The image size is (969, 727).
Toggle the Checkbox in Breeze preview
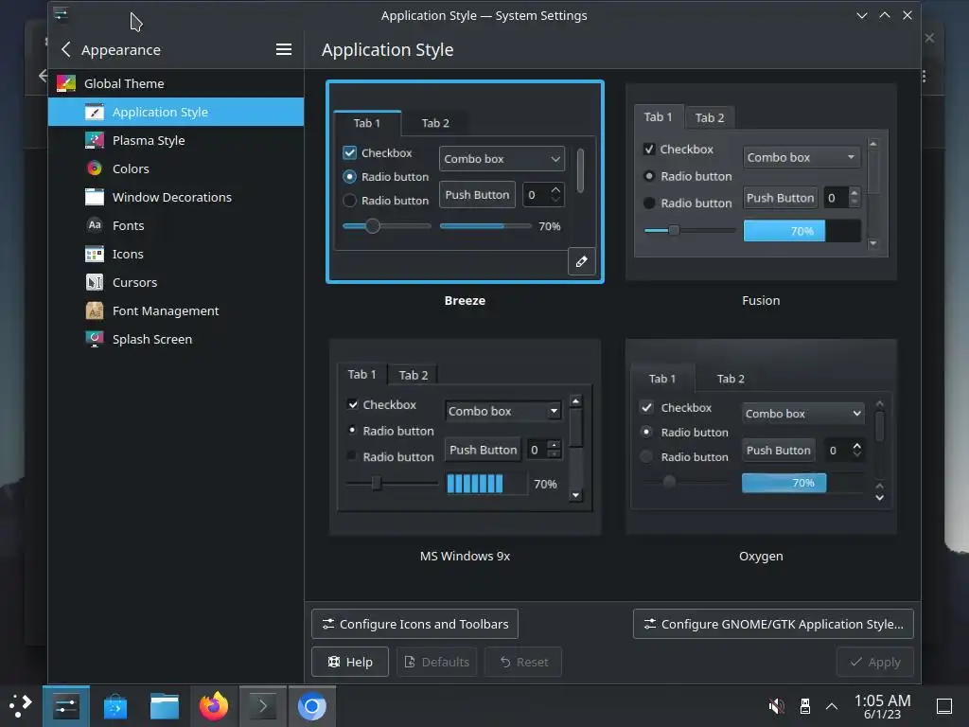coord(350,152)
